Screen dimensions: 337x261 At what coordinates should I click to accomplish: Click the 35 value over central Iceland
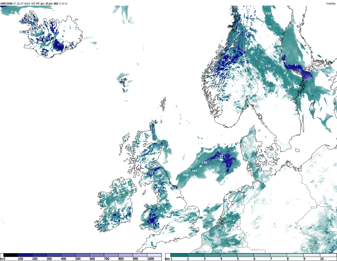point(49,39)
